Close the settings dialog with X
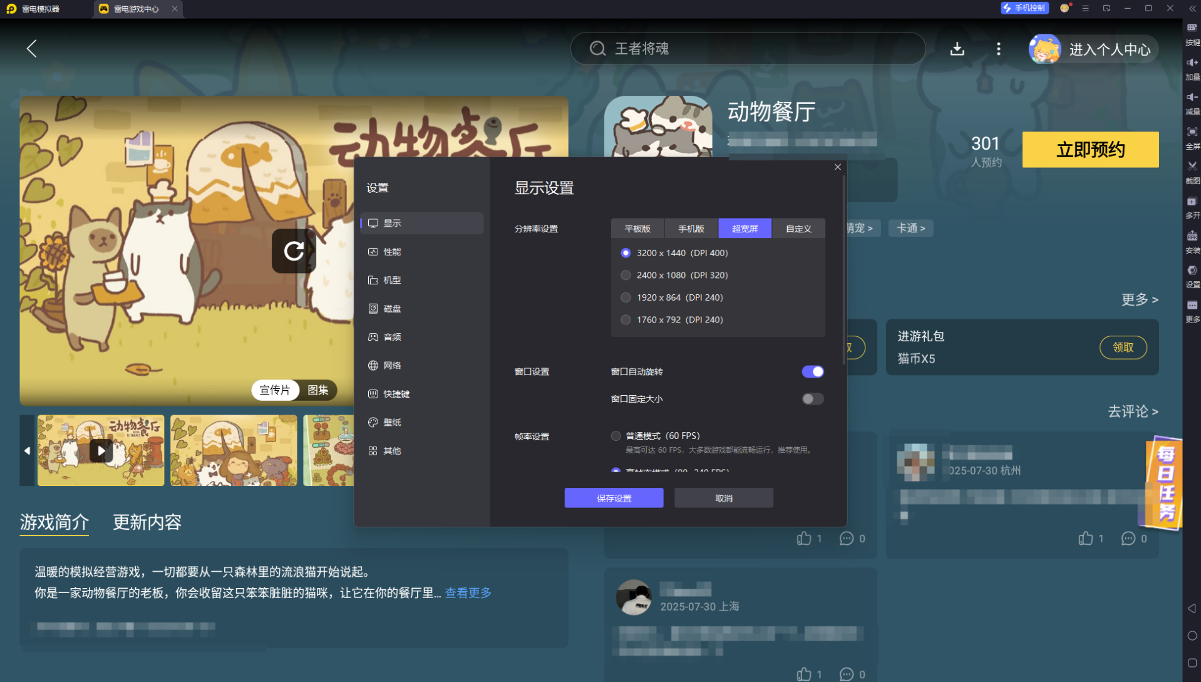1201x682 pixels. pos(837,167)
